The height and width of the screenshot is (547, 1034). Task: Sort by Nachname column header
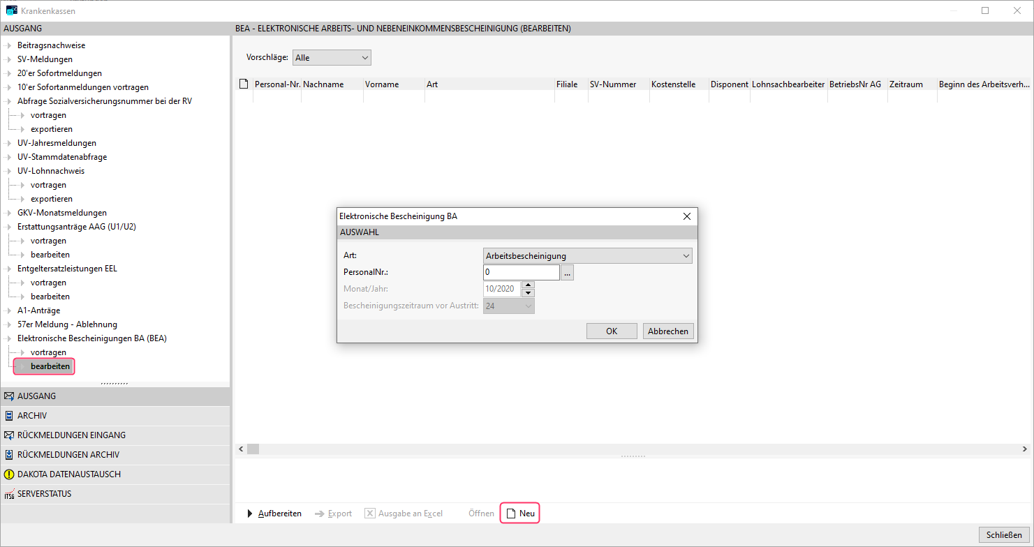(332, 84)
